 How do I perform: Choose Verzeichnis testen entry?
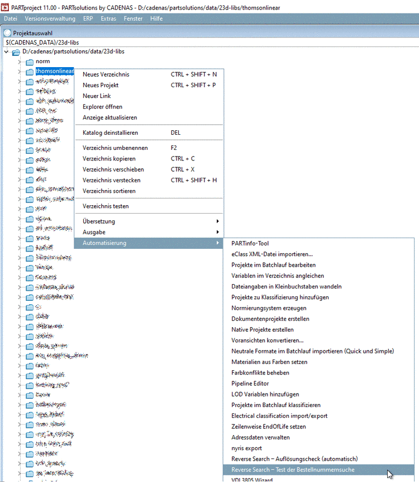[x=149, y=206]
